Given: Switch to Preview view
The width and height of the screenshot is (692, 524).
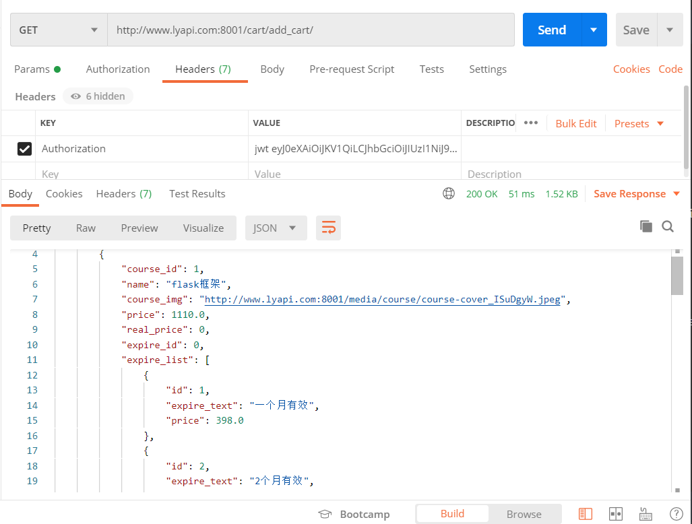Looking at the screenshot, I should tap(139, 228).
